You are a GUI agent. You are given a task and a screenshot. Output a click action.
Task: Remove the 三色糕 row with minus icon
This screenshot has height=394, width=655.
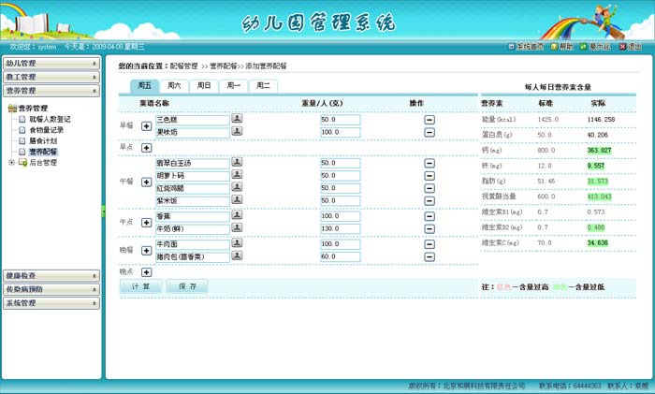pyautogui.click(x=429, y=120)
